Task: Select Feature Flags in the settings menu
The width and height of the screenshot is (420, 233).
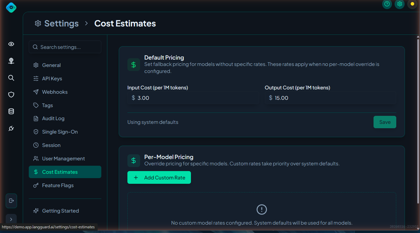Action: (58, 185)
